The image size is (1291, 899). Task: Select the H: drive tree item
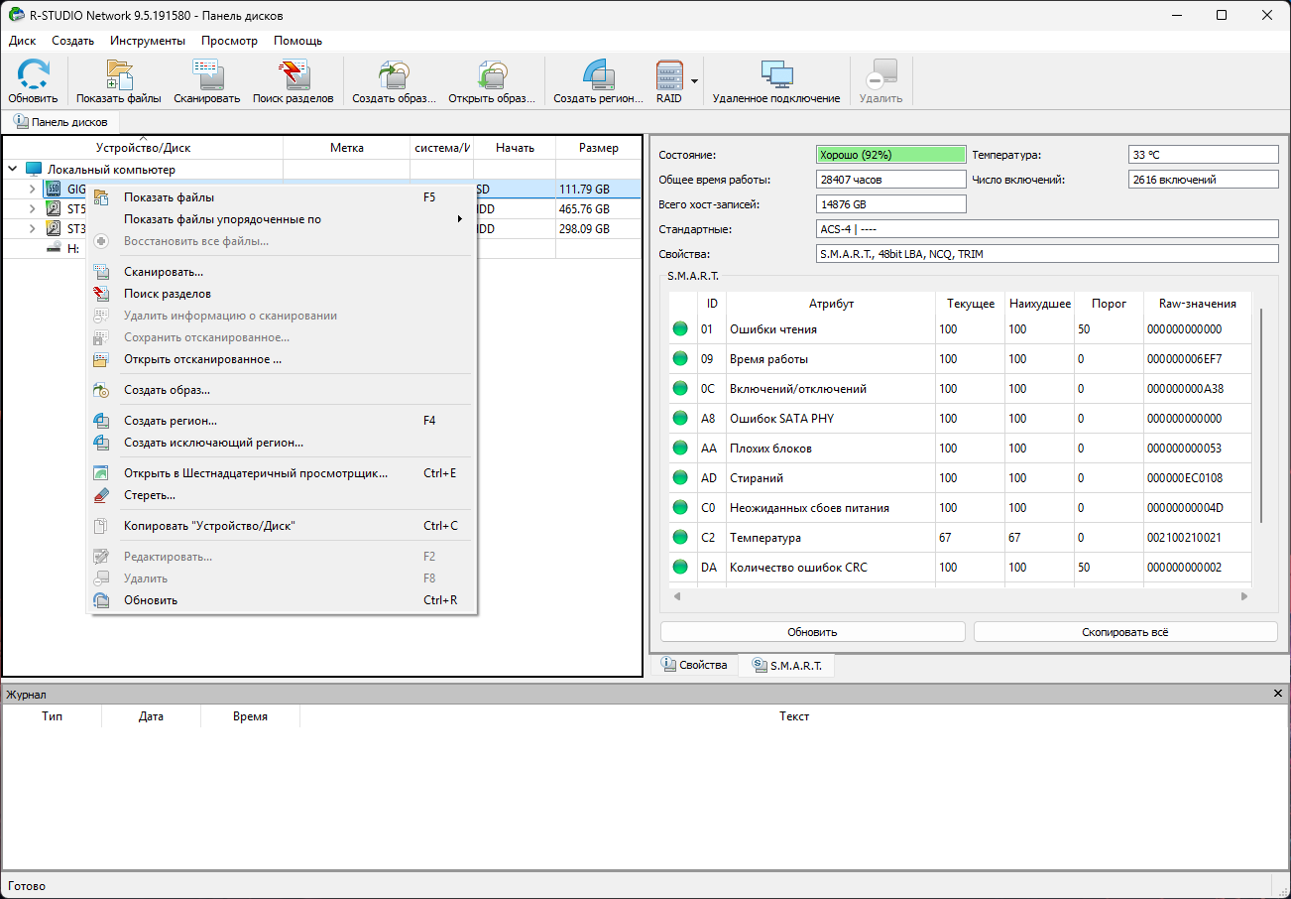click(x=73, y=249)
